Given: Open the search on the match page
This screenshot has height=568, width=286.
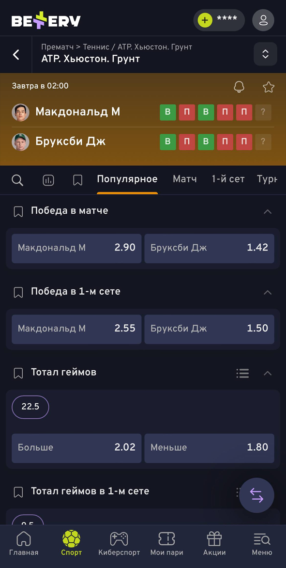Looking at the screenshot, I should pos(17,180).
